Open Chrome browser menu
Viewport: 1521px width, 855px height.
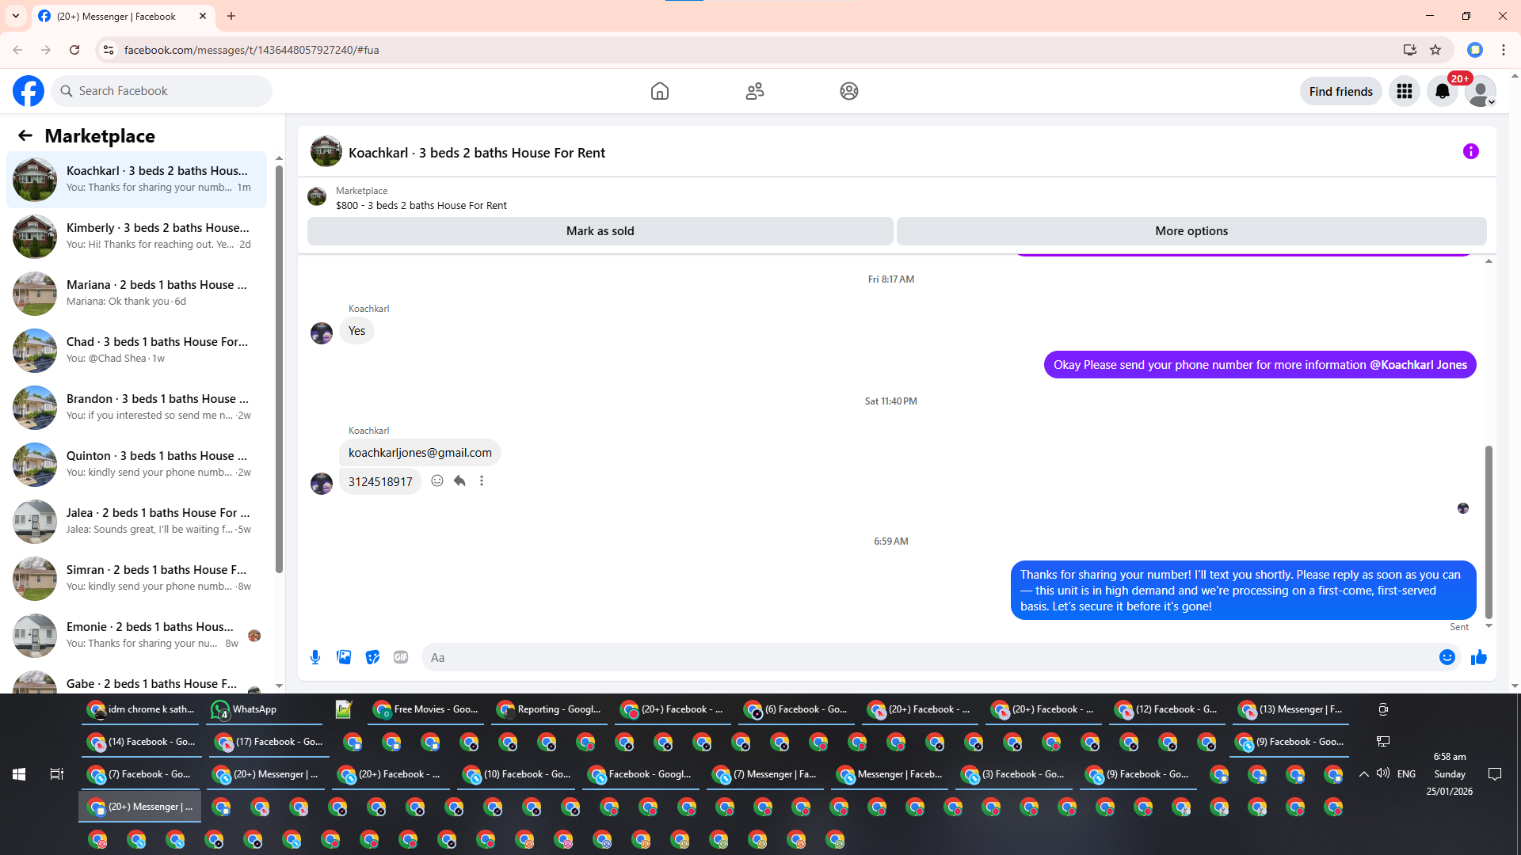1504,50
